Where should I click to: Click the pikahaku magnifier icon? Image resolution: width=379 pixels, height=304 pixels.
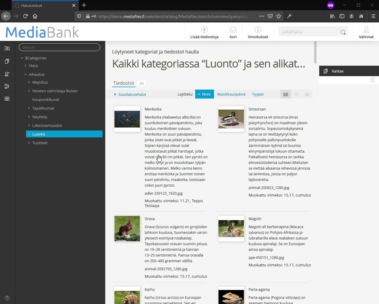(x=343, y=32)
